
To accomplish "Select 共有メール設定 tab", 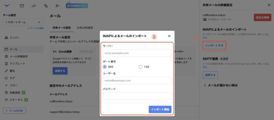I will 62,28.
